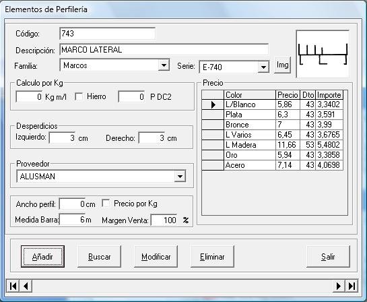Click the profile cross-section image preview
The width and height of the screenshot is (367, 302).
323,54
